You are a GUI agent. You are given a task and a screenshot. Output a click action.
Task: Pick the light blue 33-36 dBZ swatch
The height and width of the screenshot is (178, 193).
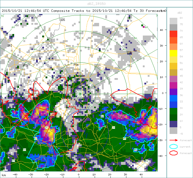pos(173,98)
